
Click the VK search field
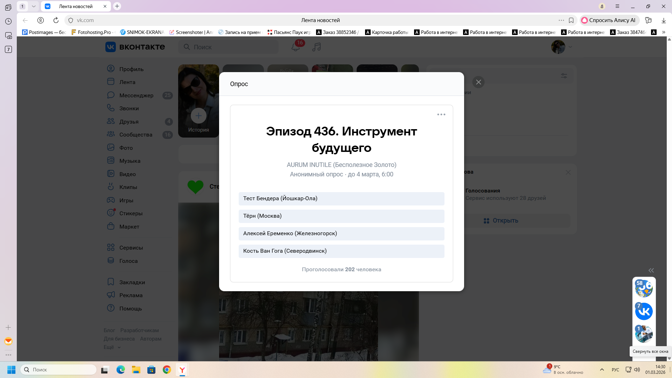[x=228, y=47]
